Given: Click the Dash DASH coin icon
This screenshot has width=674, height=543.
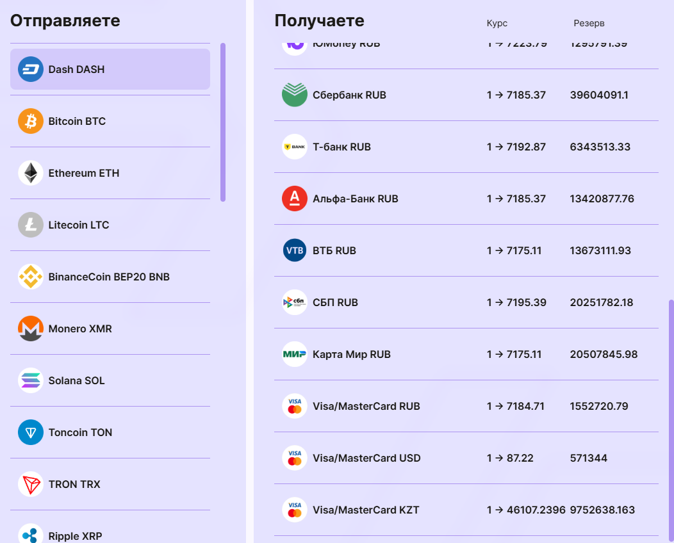Looking at the screenshot, I should (31, 69).
